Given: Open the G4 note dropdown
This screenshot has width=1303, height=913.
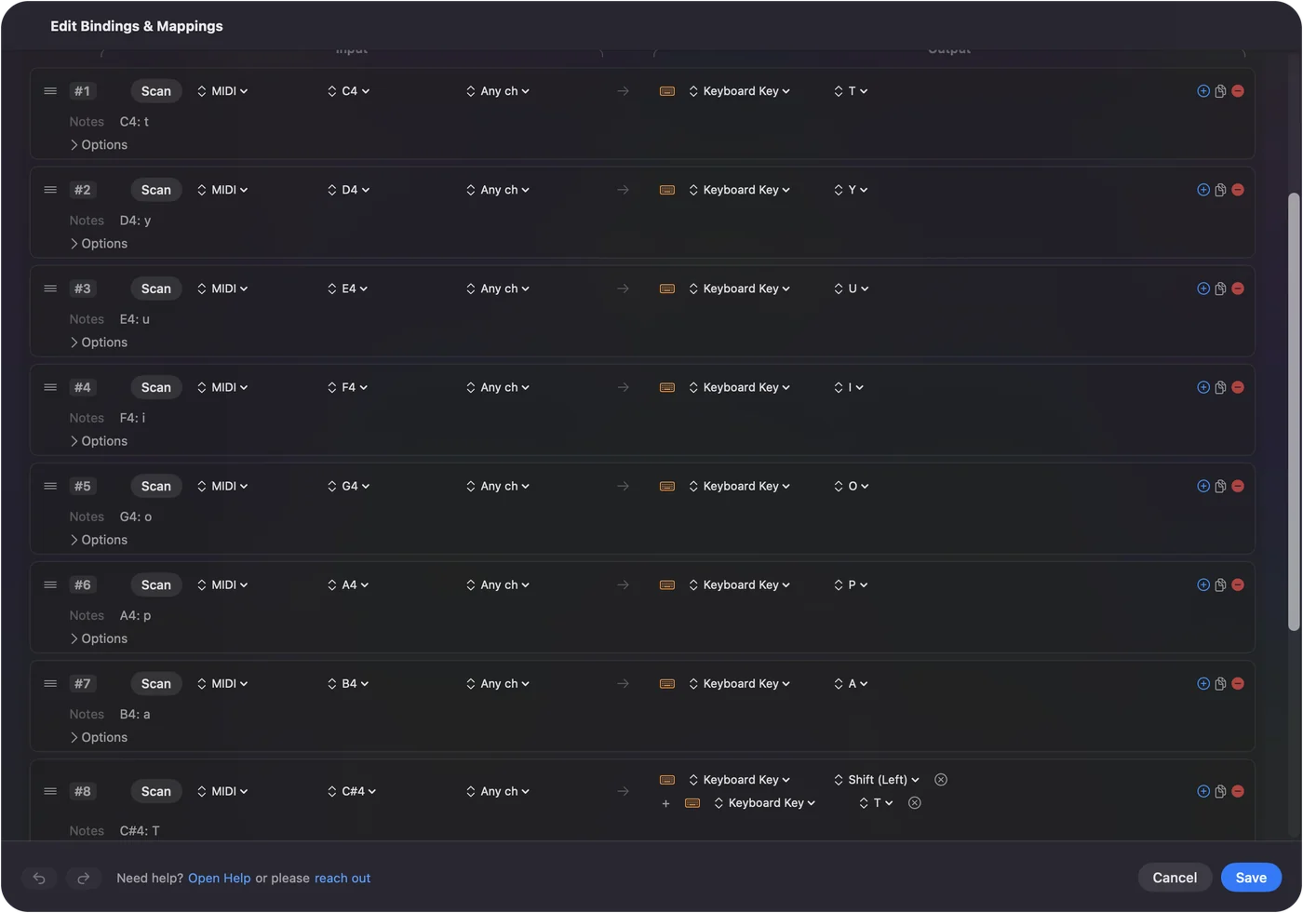Looking at the screenshot, I should coord(349,486).
